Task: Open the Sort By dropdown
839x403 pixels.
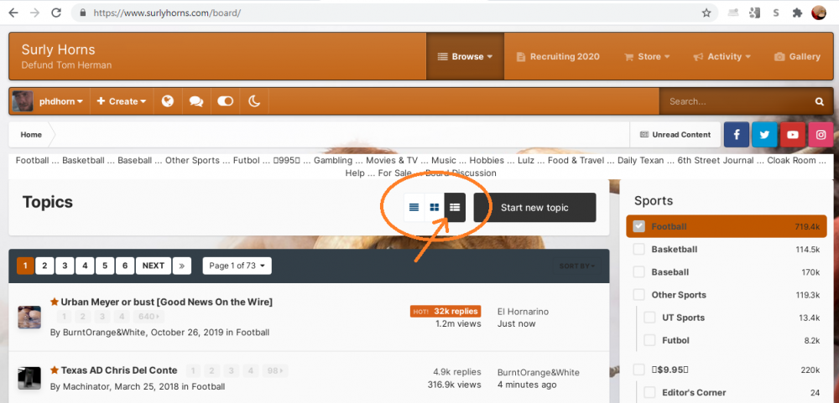Action: coord(577,266)
